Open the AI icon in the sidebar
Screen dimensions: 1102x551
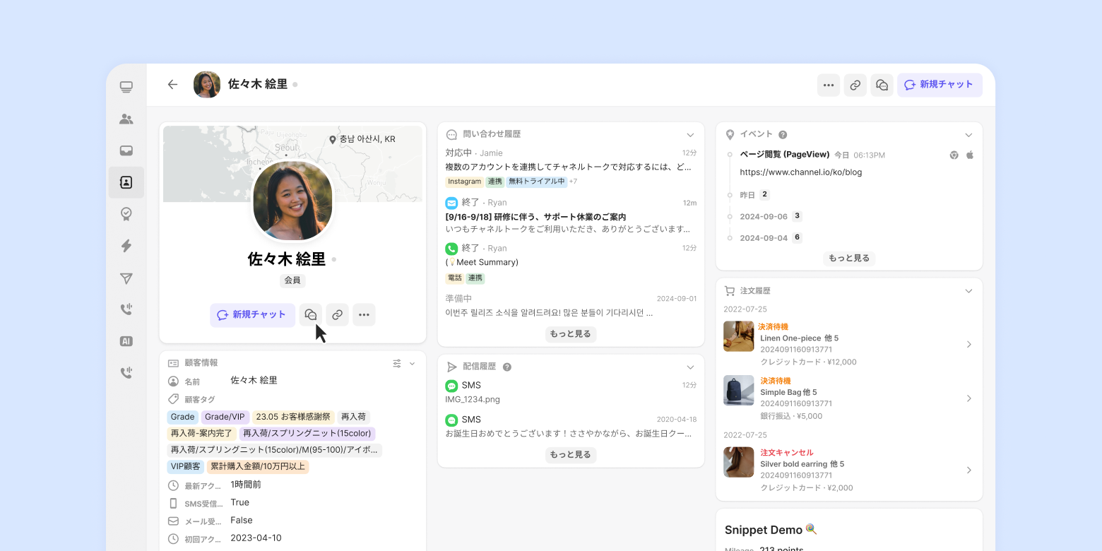[126, 341]
